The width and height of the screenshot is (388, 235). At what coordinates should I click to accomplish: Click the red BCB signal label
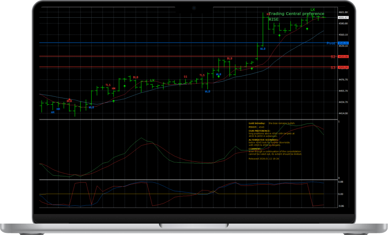click(69, 101)
